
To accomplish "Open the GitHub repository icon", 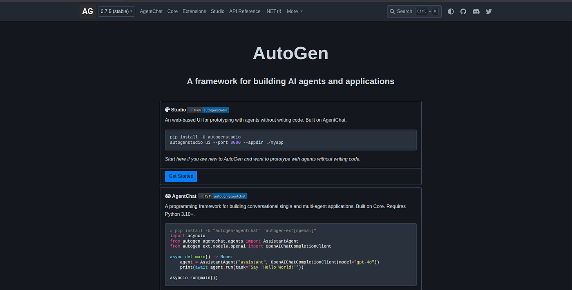I will 463,11.
